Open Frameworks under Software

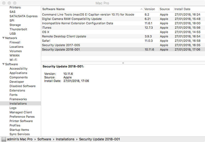18,99
